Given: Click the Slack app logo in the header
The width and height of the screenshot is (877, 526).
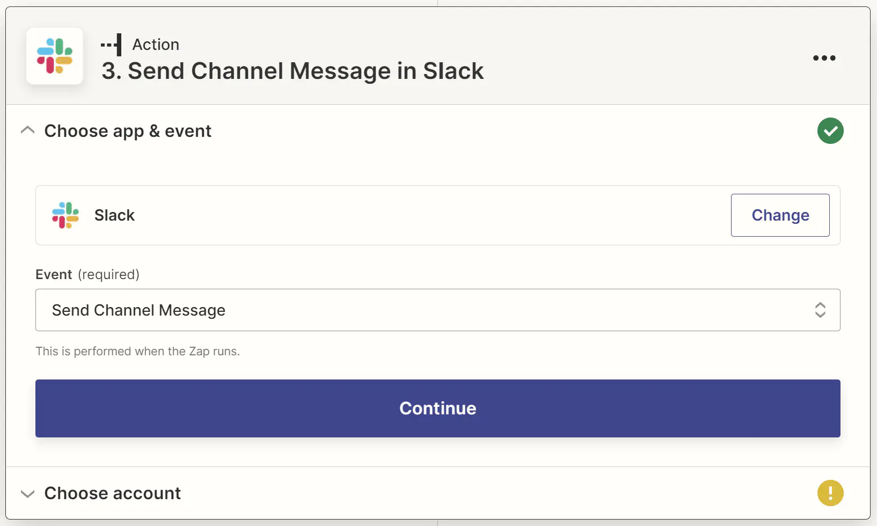Looking at the screenshot, I should coord(54,56).
